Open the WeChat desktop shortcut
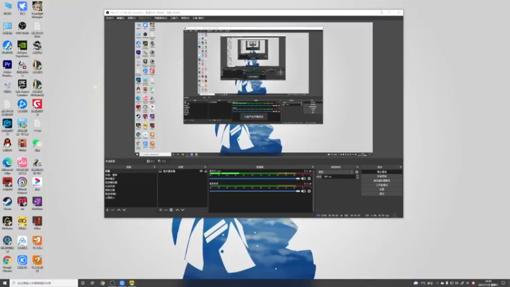510x287 pixels. [37, 145]
